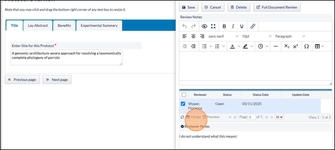Check the select-all checkbox in grid header

[184, 95]
